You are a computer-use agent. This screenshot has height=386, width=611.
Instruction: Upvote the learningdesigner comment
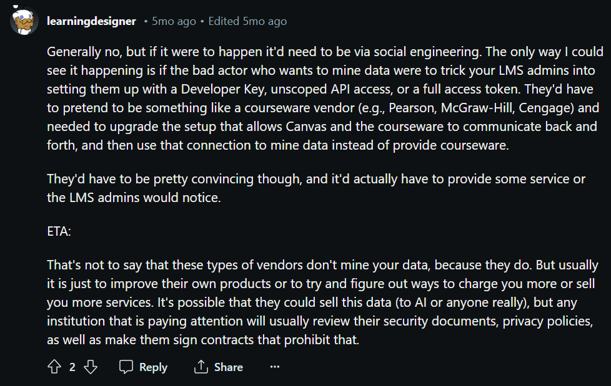pyautogui.click(x=54, y=367)
